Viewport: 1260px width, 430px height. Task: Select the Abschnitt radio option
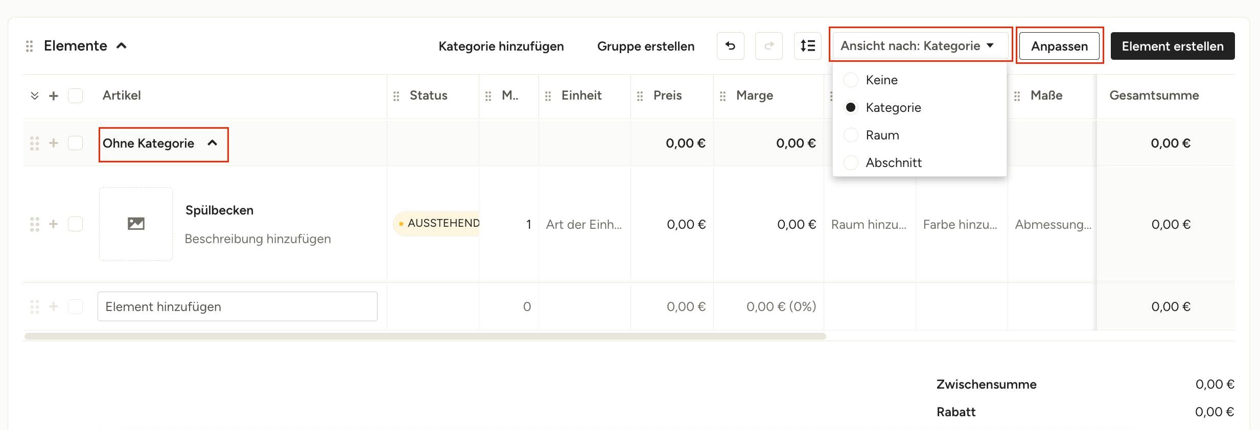click(x=851, y=162)
